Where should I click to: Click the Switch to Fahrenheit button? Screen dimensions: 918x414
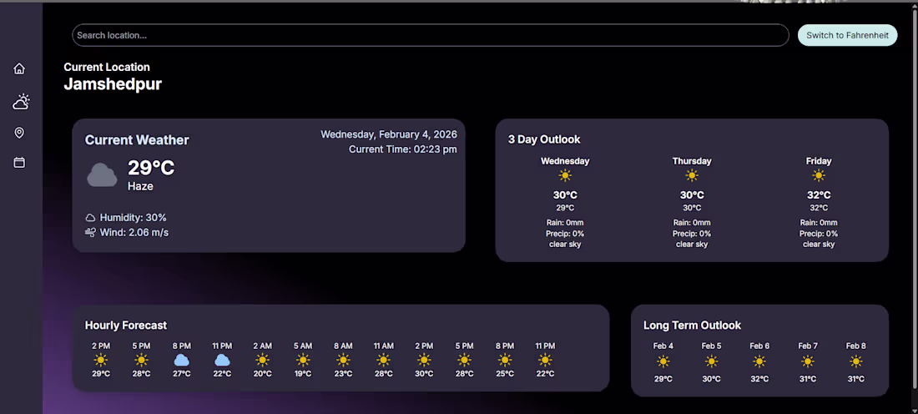click(x=847, y=35)
